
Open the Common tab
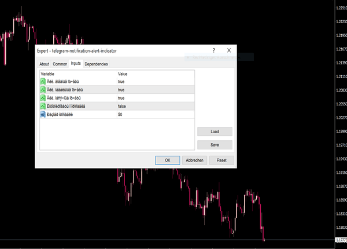(x=60, y=64)
